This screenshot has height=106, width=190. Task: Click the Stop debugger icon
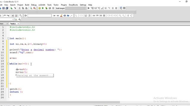pyautogui.click(x=116, y=8)
